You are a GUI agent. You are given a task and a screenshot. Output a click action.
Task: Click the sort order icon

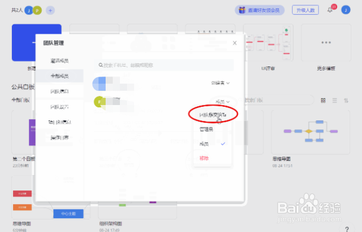point(346,100)
